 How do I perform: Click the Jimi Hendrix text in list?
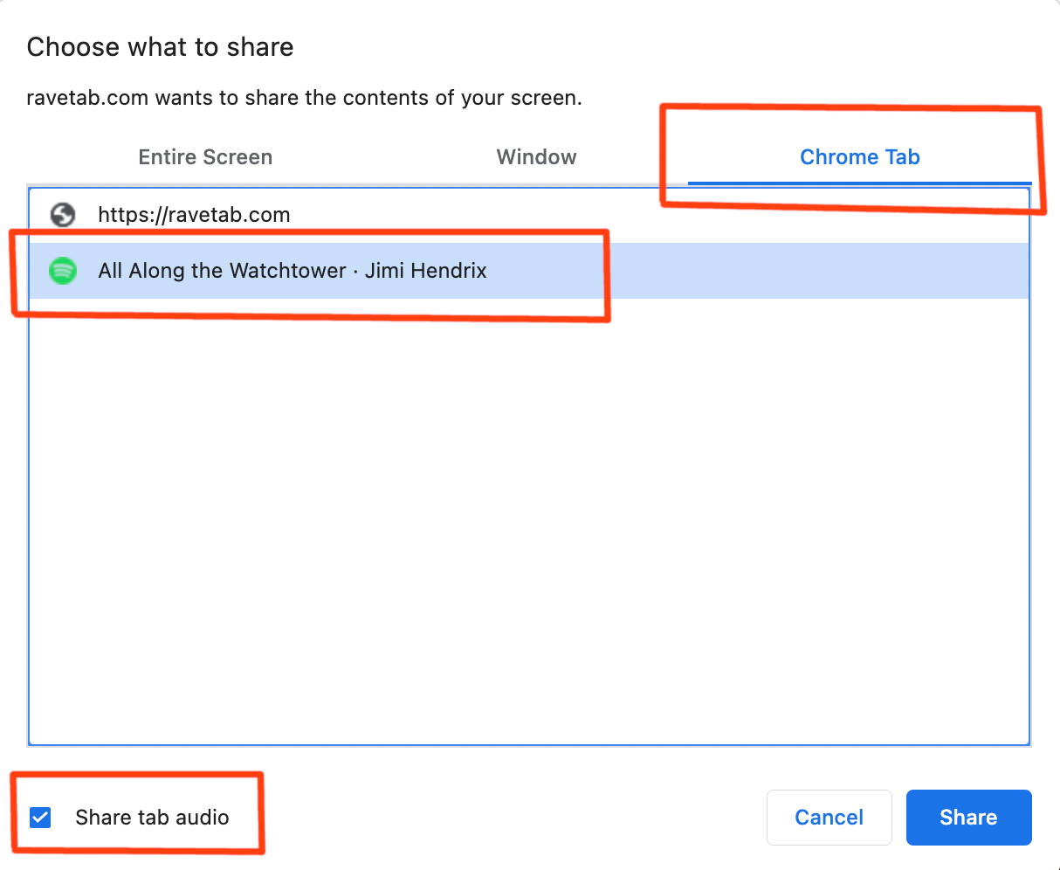coord(426,271)
